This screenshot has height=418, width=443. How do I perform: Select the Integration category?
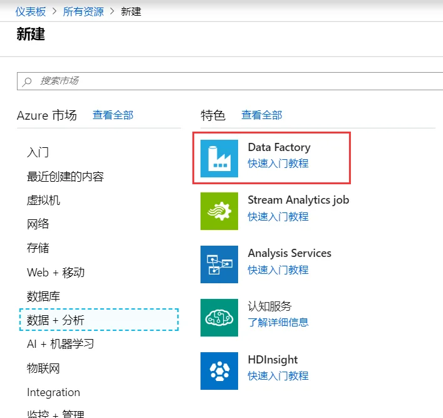click(53, 392)
